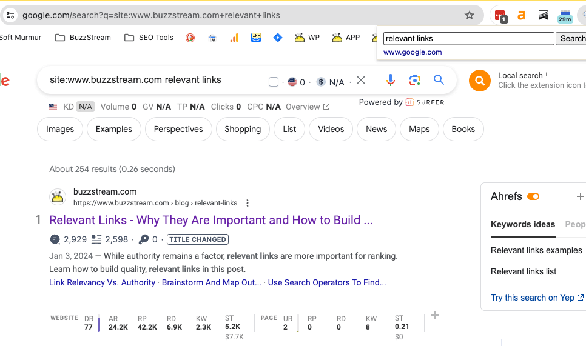Click the Search button in the dropdown
This screenshot has width=586, height=346.
[571, 38]
